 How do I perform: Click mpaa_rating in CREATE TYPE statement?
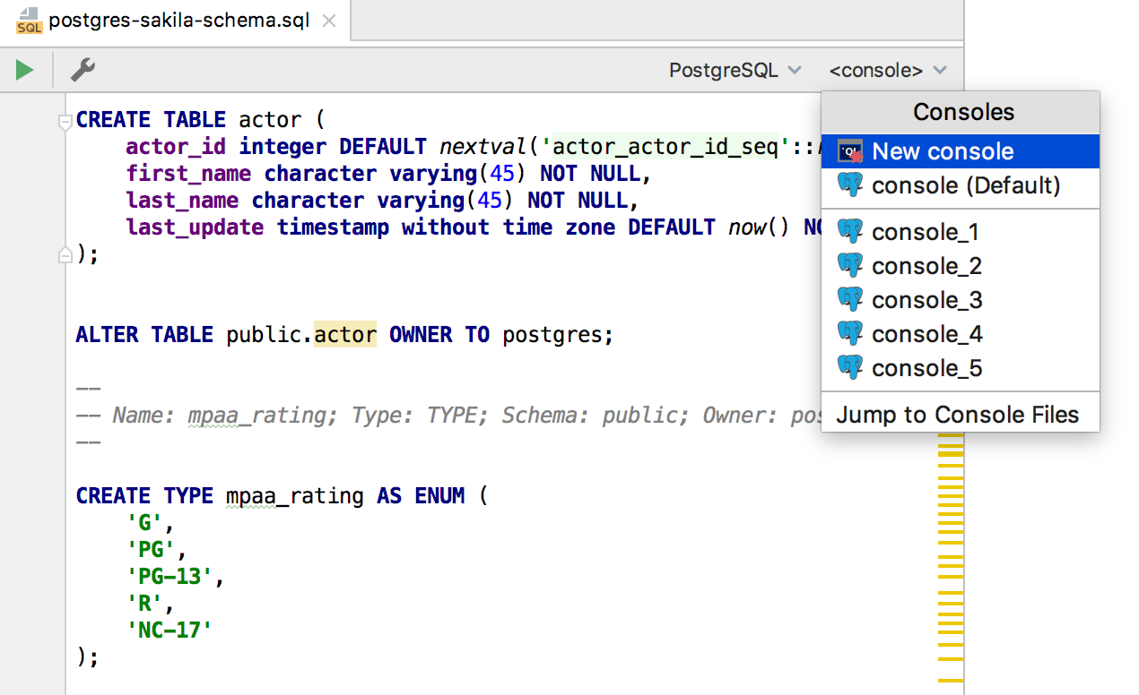tap(295, 496)
